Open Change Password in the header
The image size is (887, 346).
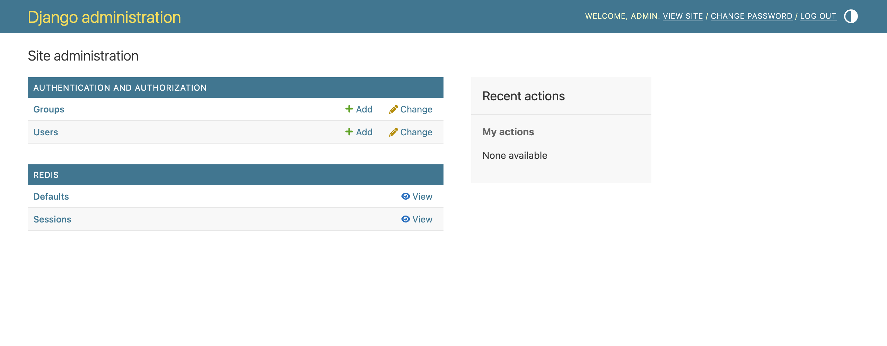coord(752,16)
